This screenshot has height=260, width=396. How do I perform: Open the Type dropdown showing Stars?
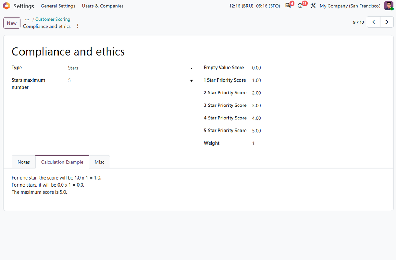(131, 68)
